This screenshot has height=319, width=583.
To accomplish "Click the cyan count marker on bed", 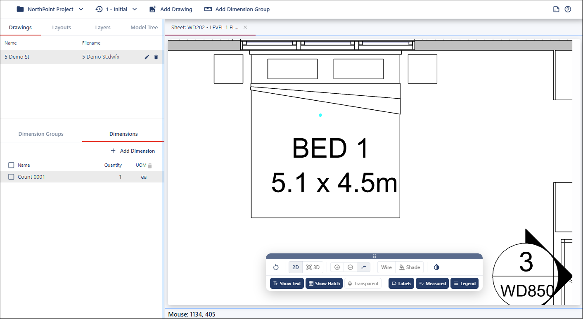I will [x=320, y=115].
